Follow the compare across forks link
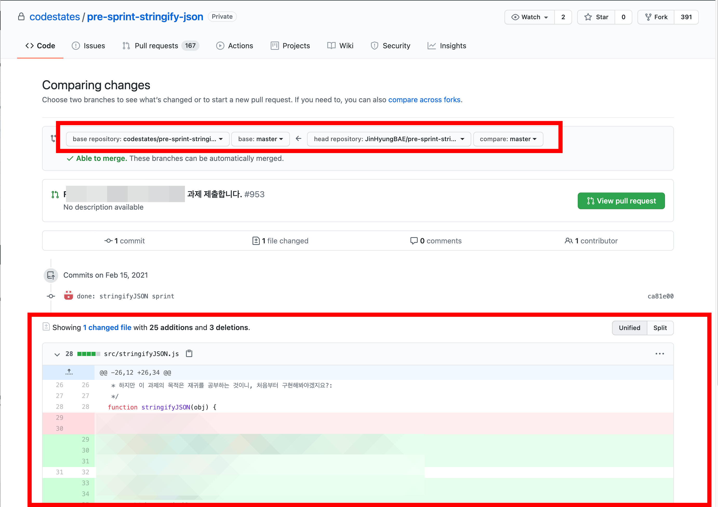The width and height of the screenshot is (718, 507). [x=424, y=100]
